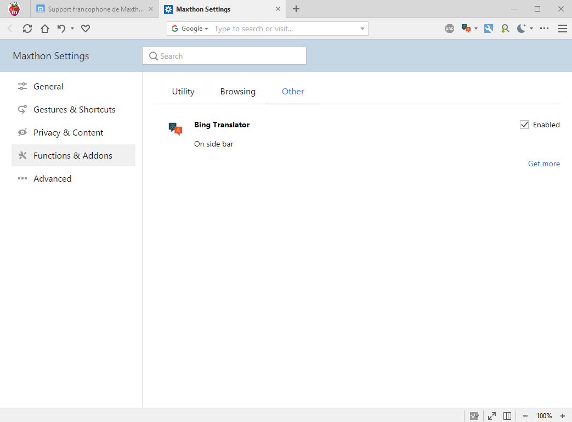This screenshot has height=422, width=572.
Task: Open the Advanced settings section
Action: (x=73, y=178)
